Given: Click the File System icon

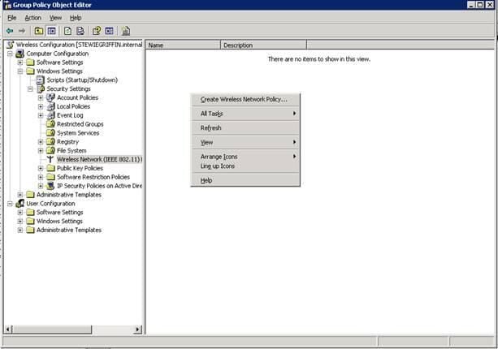Looking at the screenshot, I should coord(51,150).
